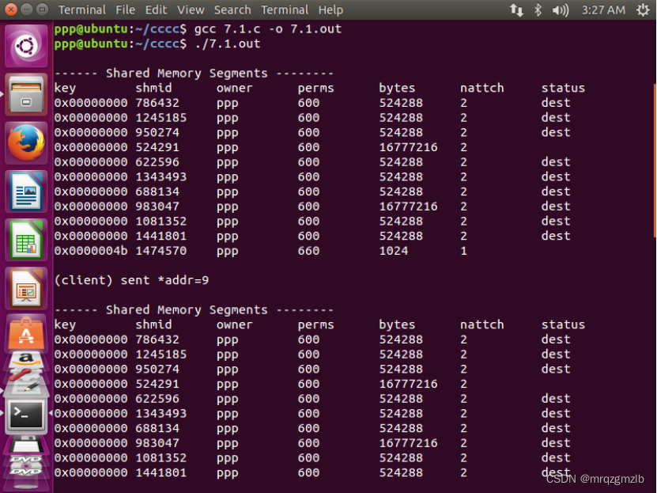The height and width of the screenshot is (493, 657).
Task: Open the first DVD disc launcher icon
Action: pyautogui.click(x=26, y=460)
